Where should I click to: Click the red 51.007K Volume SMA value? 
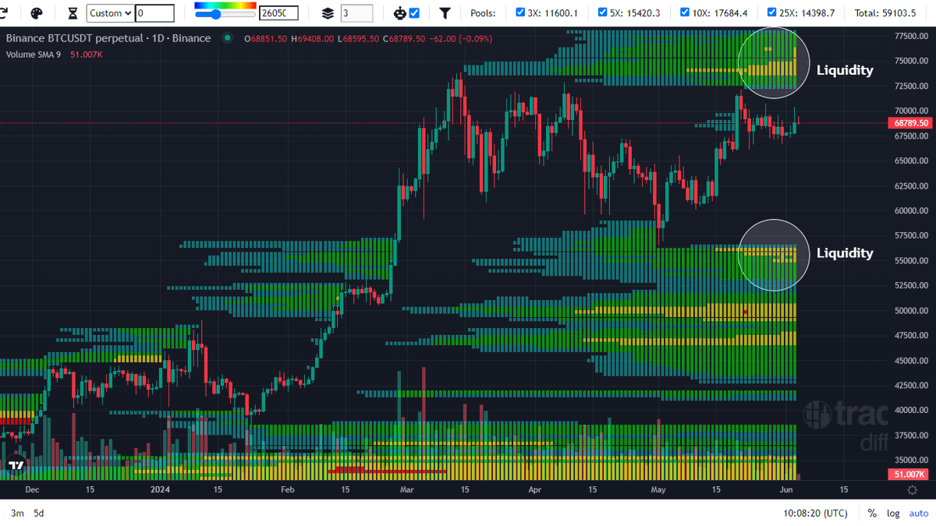pyautogui.click(x=86, y=54)
